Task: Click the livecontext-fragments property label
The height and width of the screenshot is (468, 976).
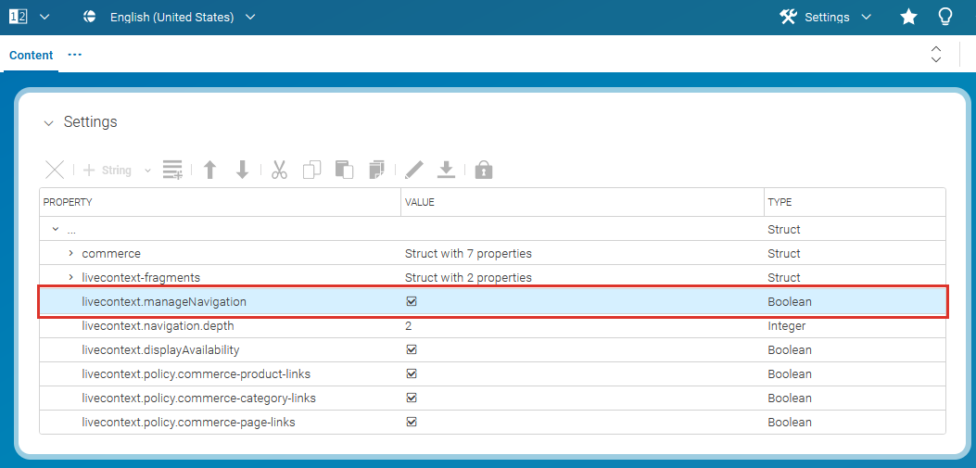Action: 141,277
